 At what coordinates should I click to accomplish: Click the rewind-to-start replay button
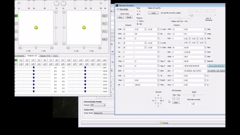pyautogui.click(x=191, y=11)
